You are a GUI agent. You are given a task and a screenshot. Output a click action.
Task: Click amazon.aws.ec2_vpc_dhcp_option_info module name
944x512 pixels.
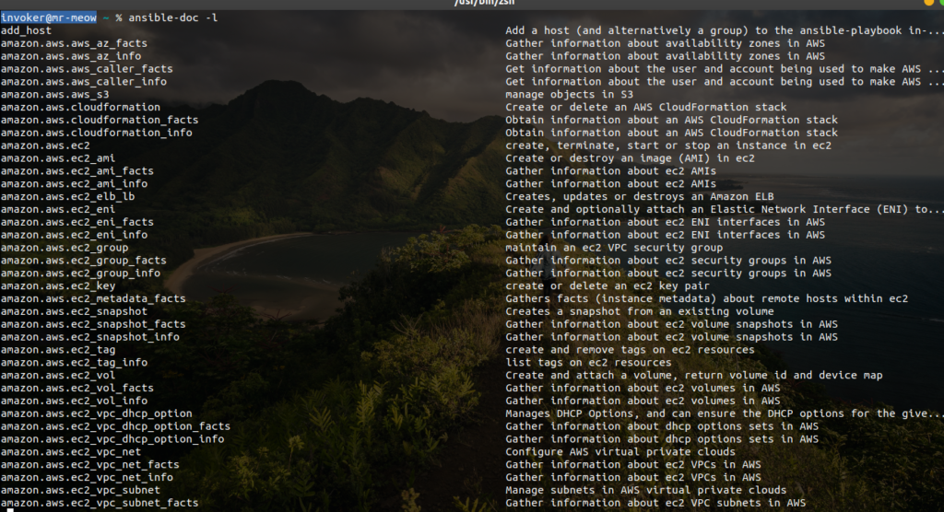click(112, 439)
